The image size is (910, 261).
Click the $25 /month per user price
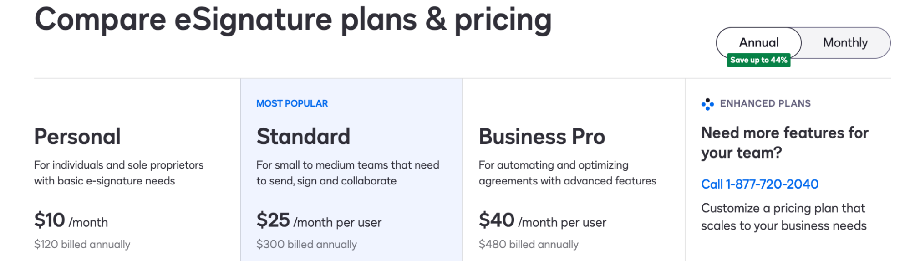pos(319,220)
